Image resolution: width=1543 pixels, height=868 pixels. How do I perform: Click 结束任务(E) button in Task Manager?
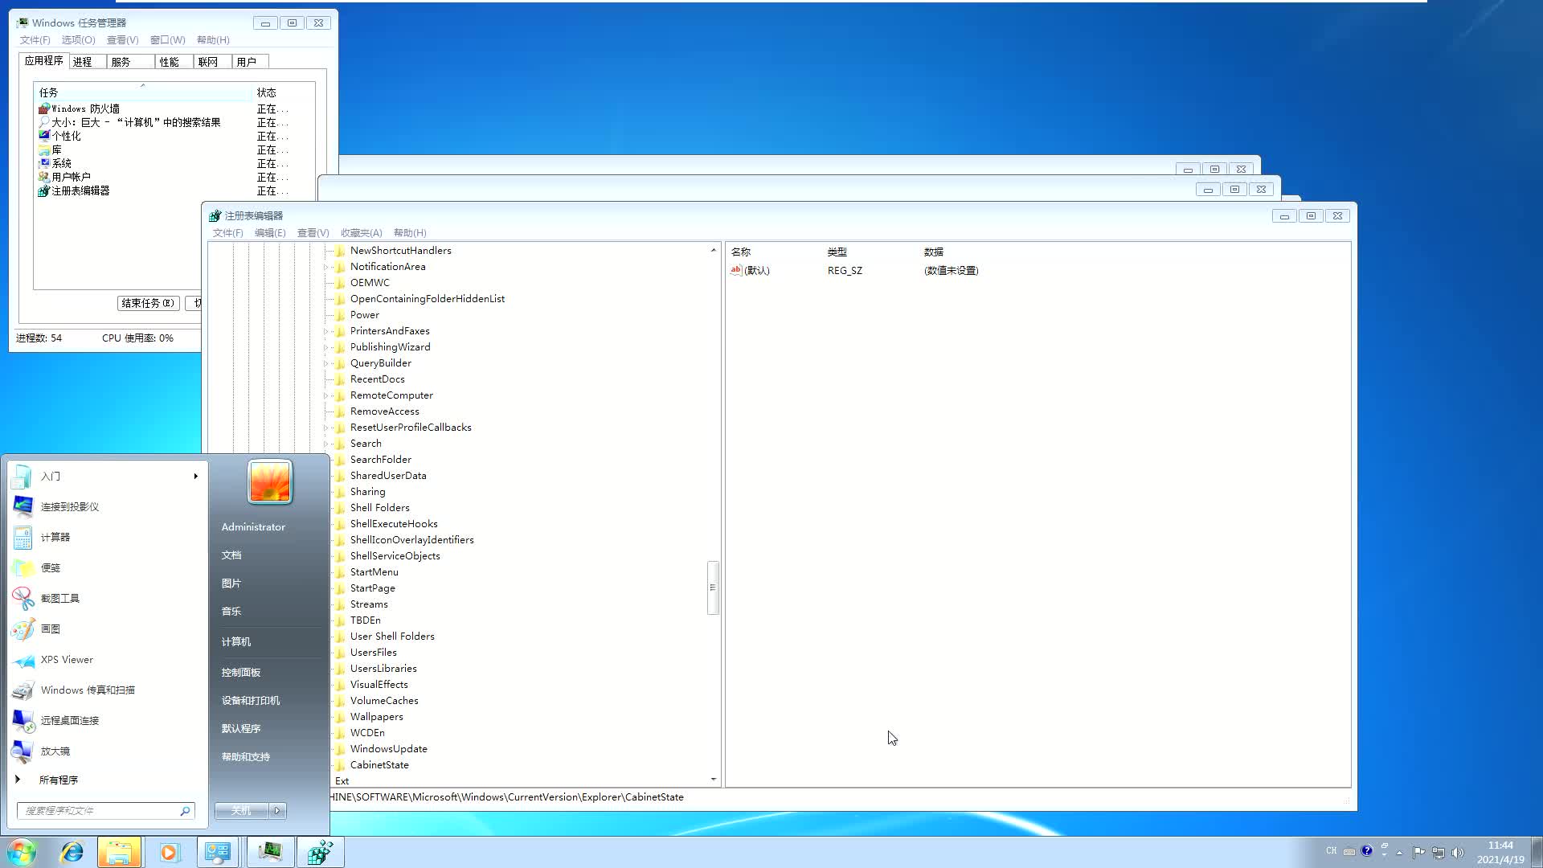coord(148,303)
